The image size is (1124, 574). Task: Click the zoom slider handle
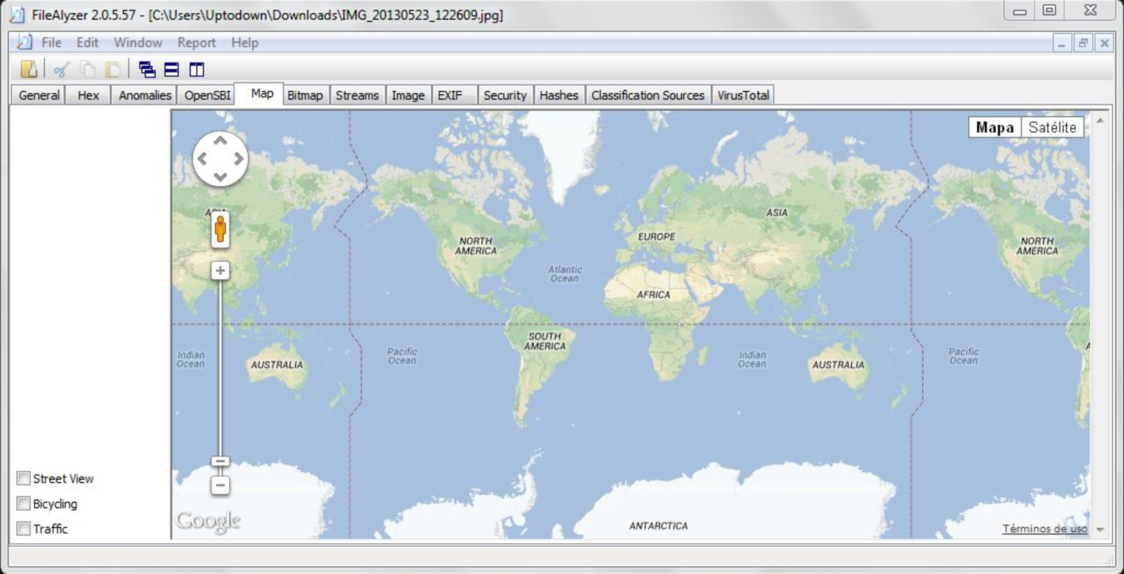220,461
